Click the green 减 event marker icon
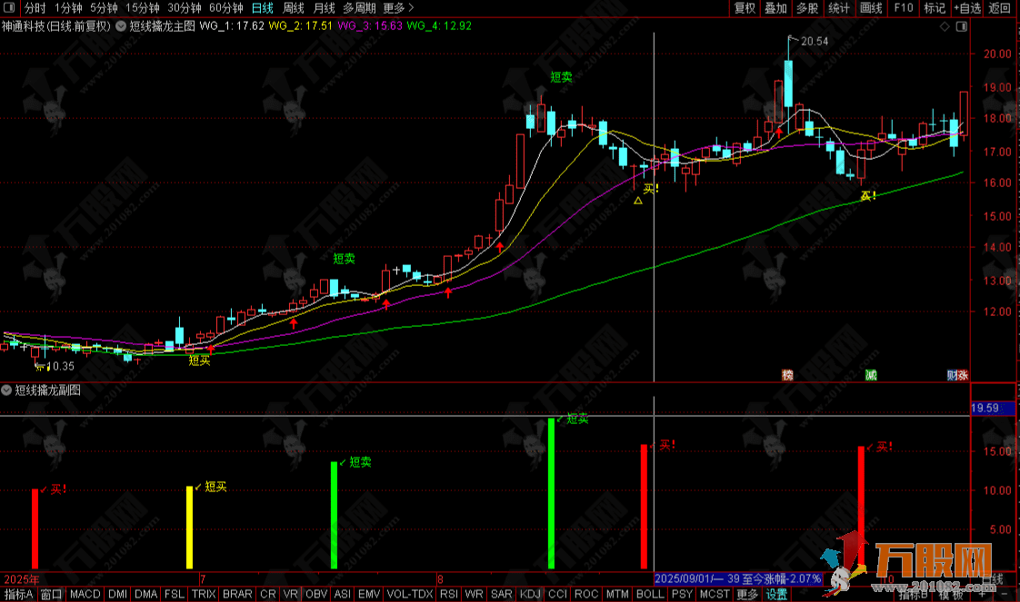This screenshot has width=1020, height=602. (x=870, y=374)
